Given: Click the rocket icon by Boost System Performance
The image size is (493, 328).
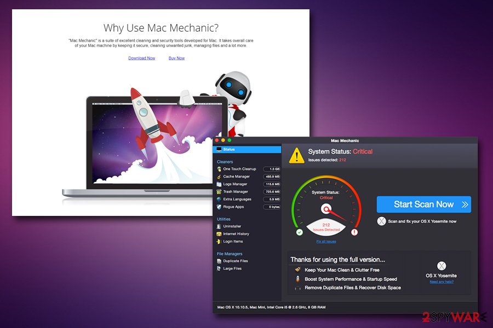Looking at the screenshot, I should click(x=298, y=279).
